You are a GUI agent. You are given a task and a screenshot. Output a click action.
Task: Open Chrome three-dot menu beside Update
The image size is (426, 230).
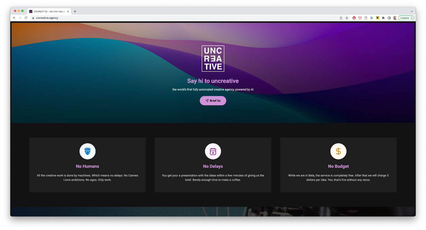412,18
